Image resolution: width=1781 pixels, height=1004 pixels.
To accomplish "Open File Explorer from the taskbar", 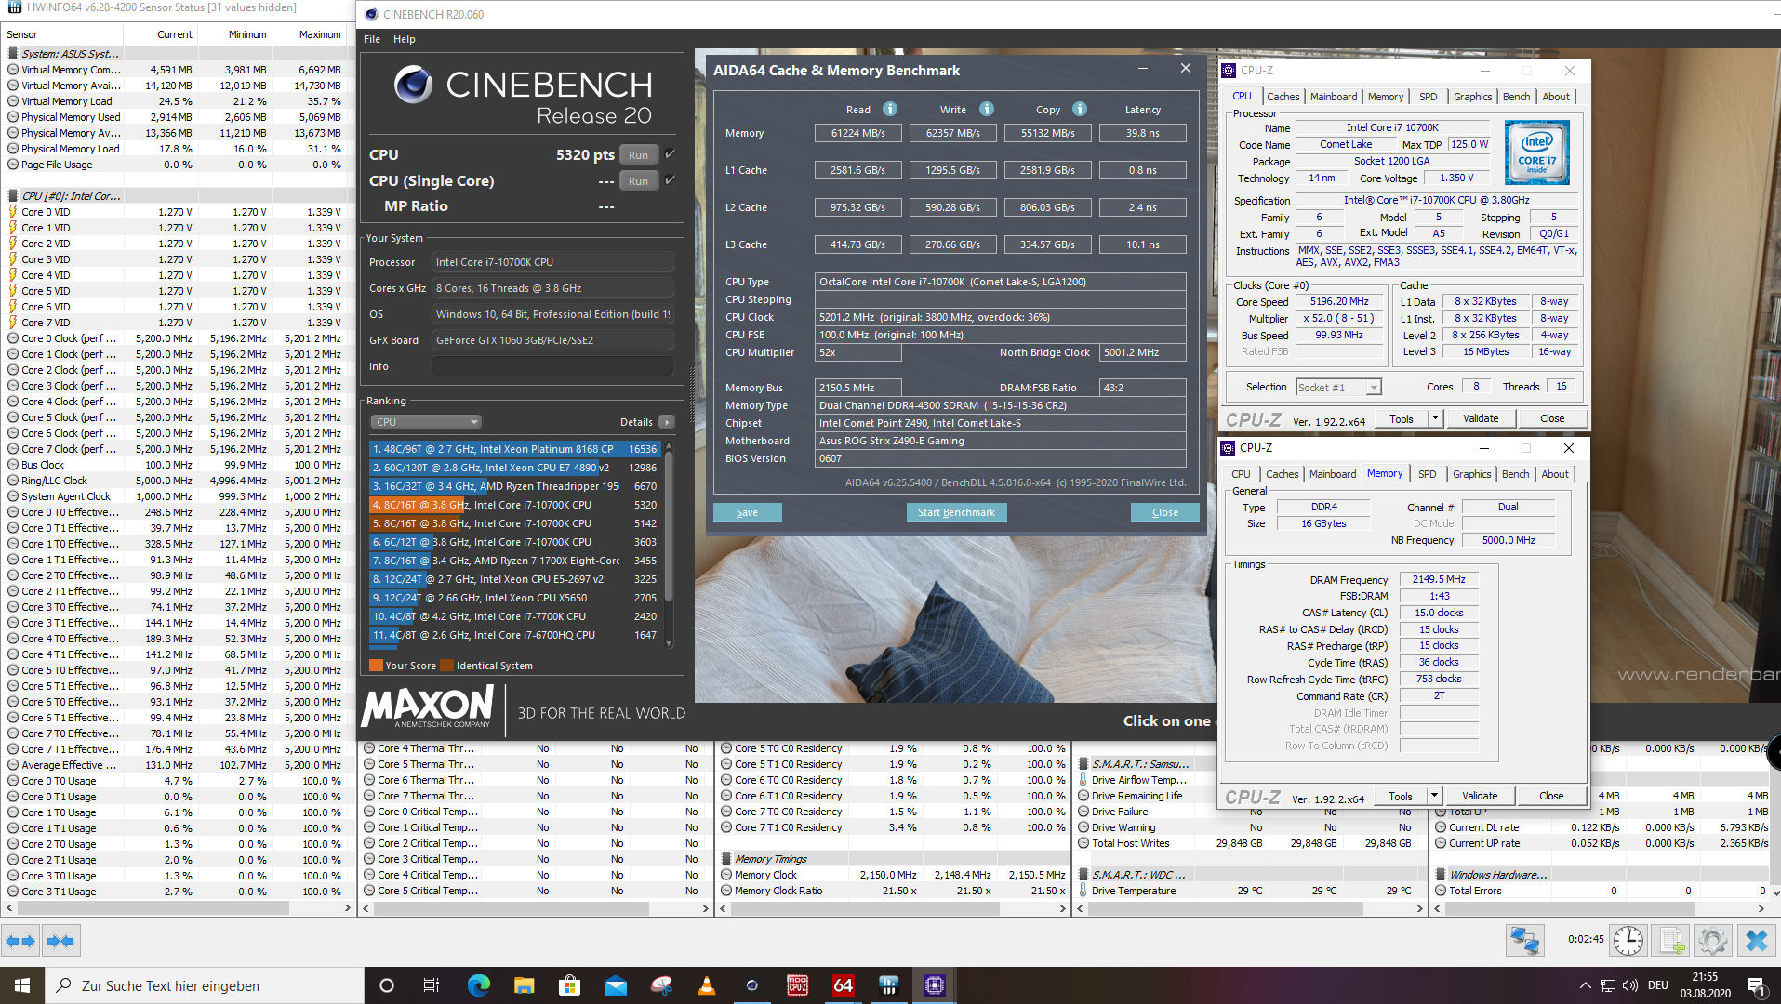I will pyautogui.click(x=524, y=985).
